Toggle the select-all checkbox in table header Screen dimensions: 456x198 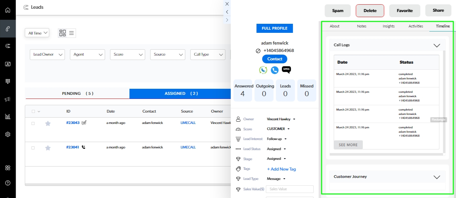pyautogui.click(x=33, y=112)
